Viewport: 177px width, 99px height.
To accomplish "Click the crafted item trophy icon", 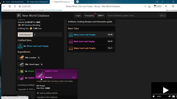I will (20, 46).
